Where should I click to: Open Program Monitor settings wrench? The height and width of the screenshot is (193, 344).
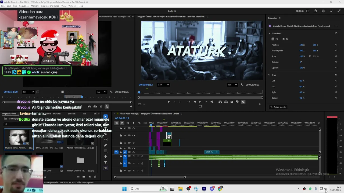point(242,85)
